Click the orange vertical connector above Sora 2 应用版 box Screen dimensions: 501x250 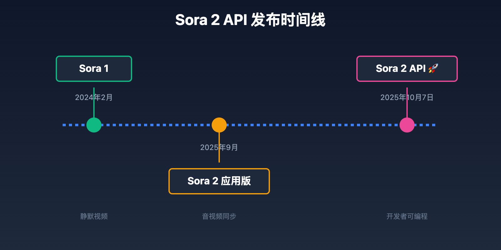tap(219, 156)
